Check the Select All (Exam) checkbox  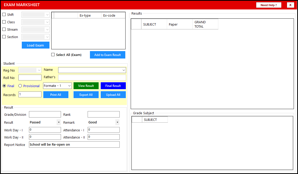53,54
